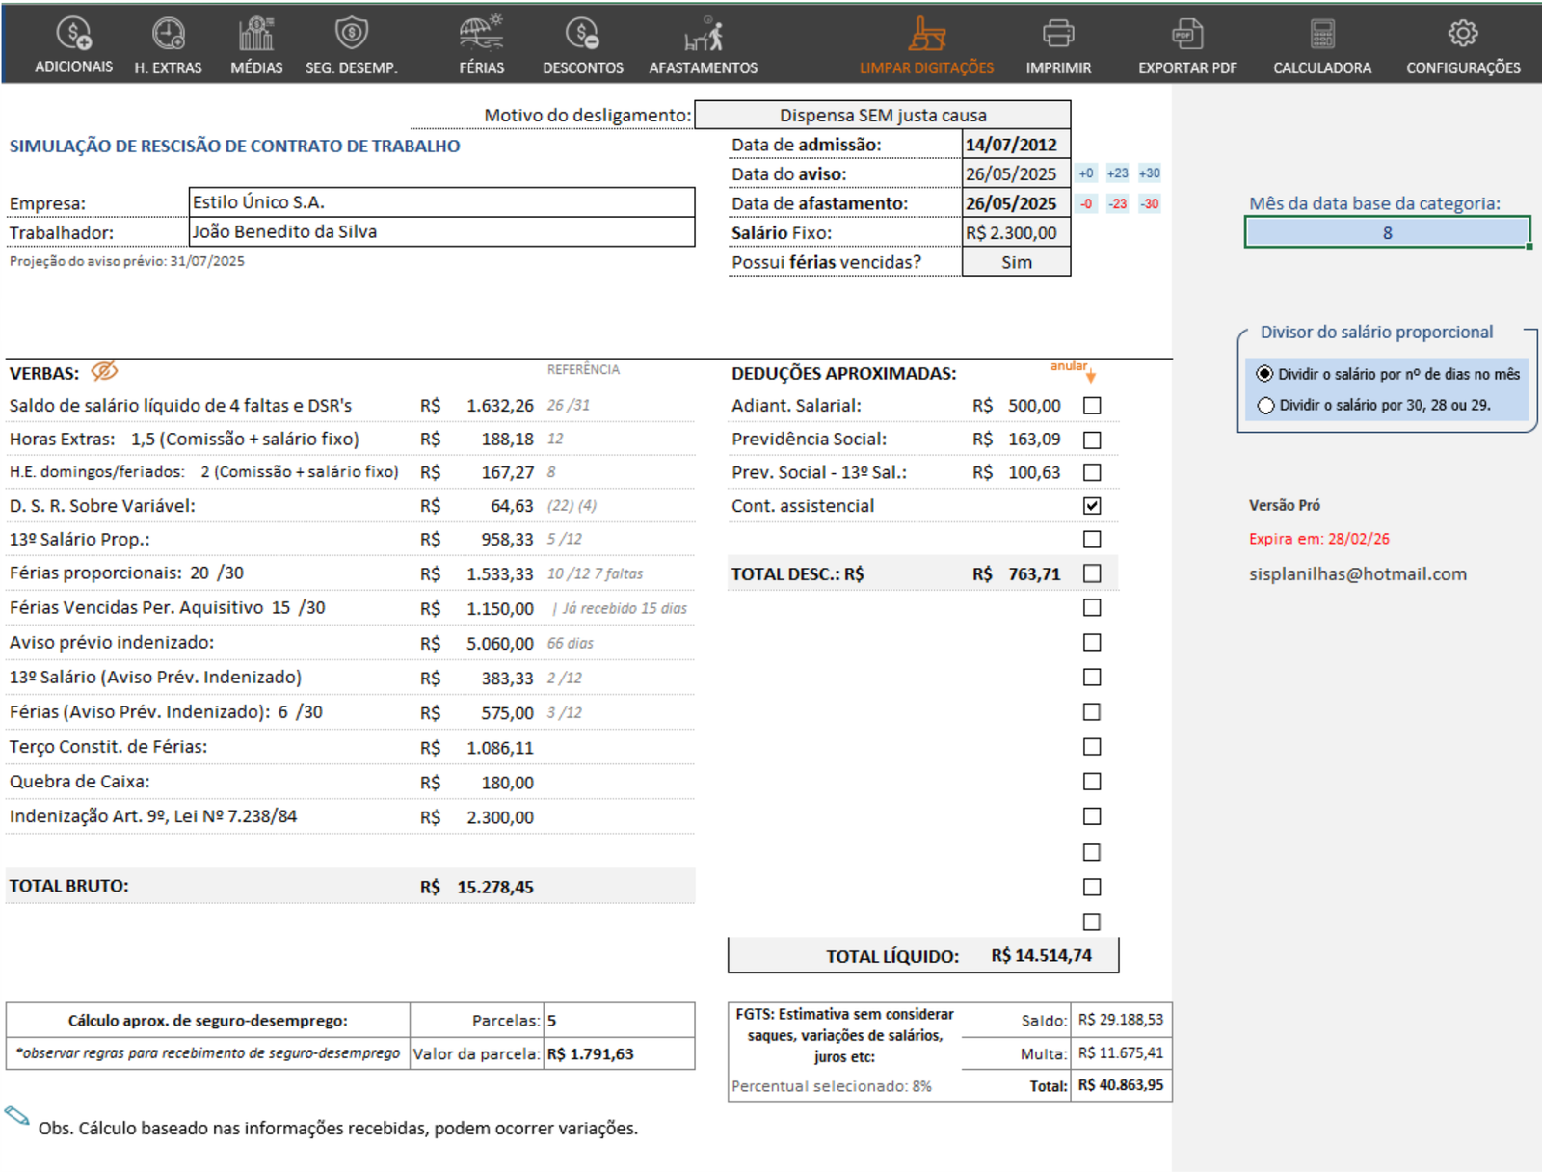This screenshot has height=1172, width=1542.
Task: Click the -30 afastamento date button
Action: coord(1149,203)
